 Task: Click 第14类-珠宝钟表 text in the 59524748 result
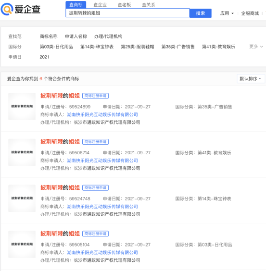point(214,198)
